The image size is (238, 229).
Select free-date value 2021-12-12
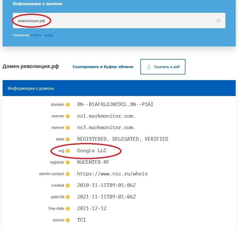pos(92,208)
